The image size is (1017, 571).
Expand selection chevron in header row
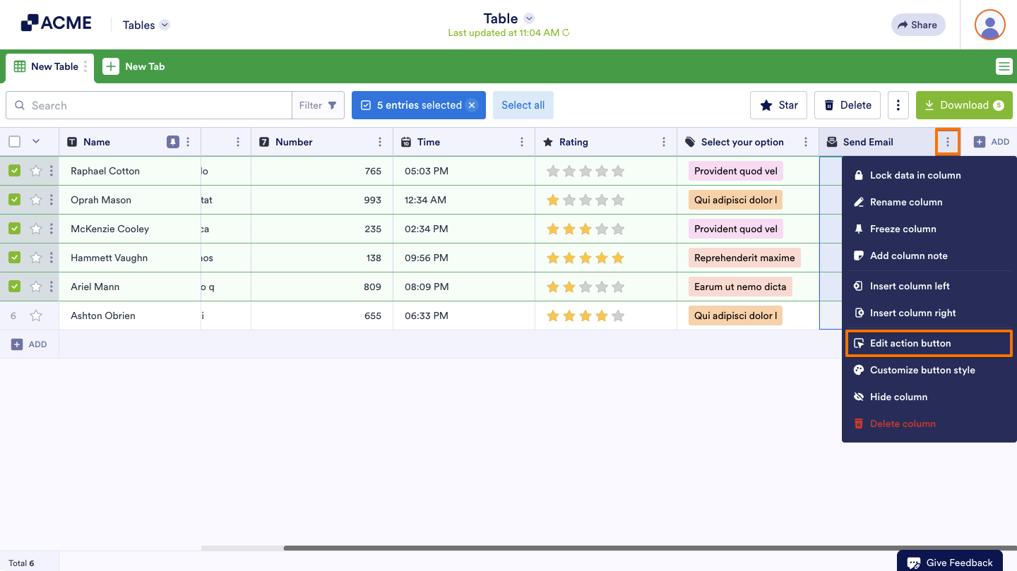click(36, 141)
